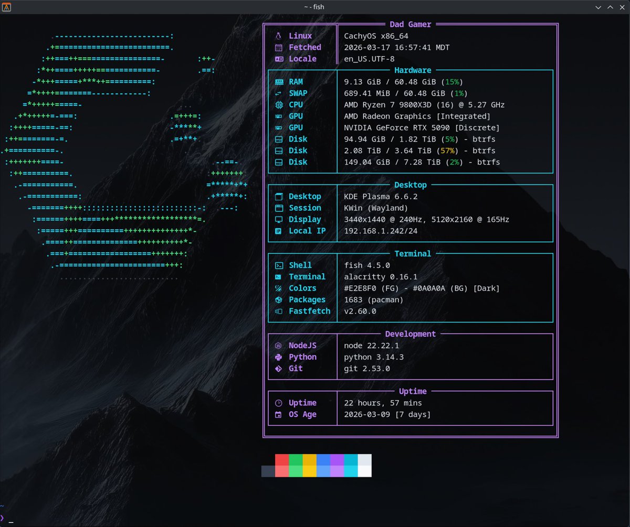Click the 'Development' section heading
630x527 pixels.
[x=411, y=334]
